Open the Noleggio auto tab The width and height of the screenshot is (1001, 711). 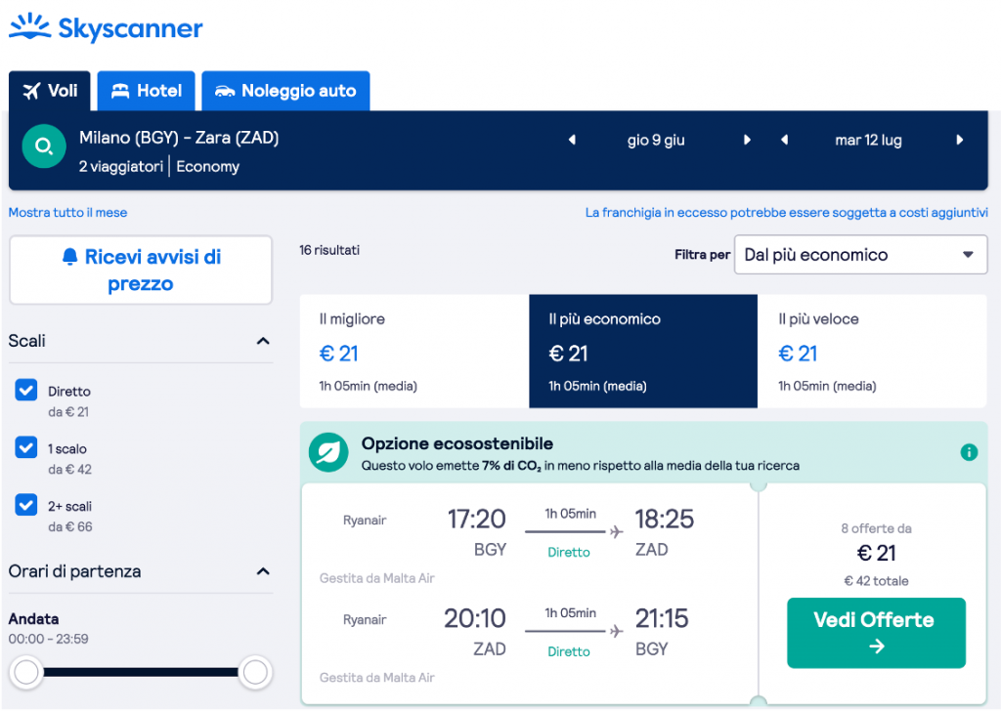[285, 91]
